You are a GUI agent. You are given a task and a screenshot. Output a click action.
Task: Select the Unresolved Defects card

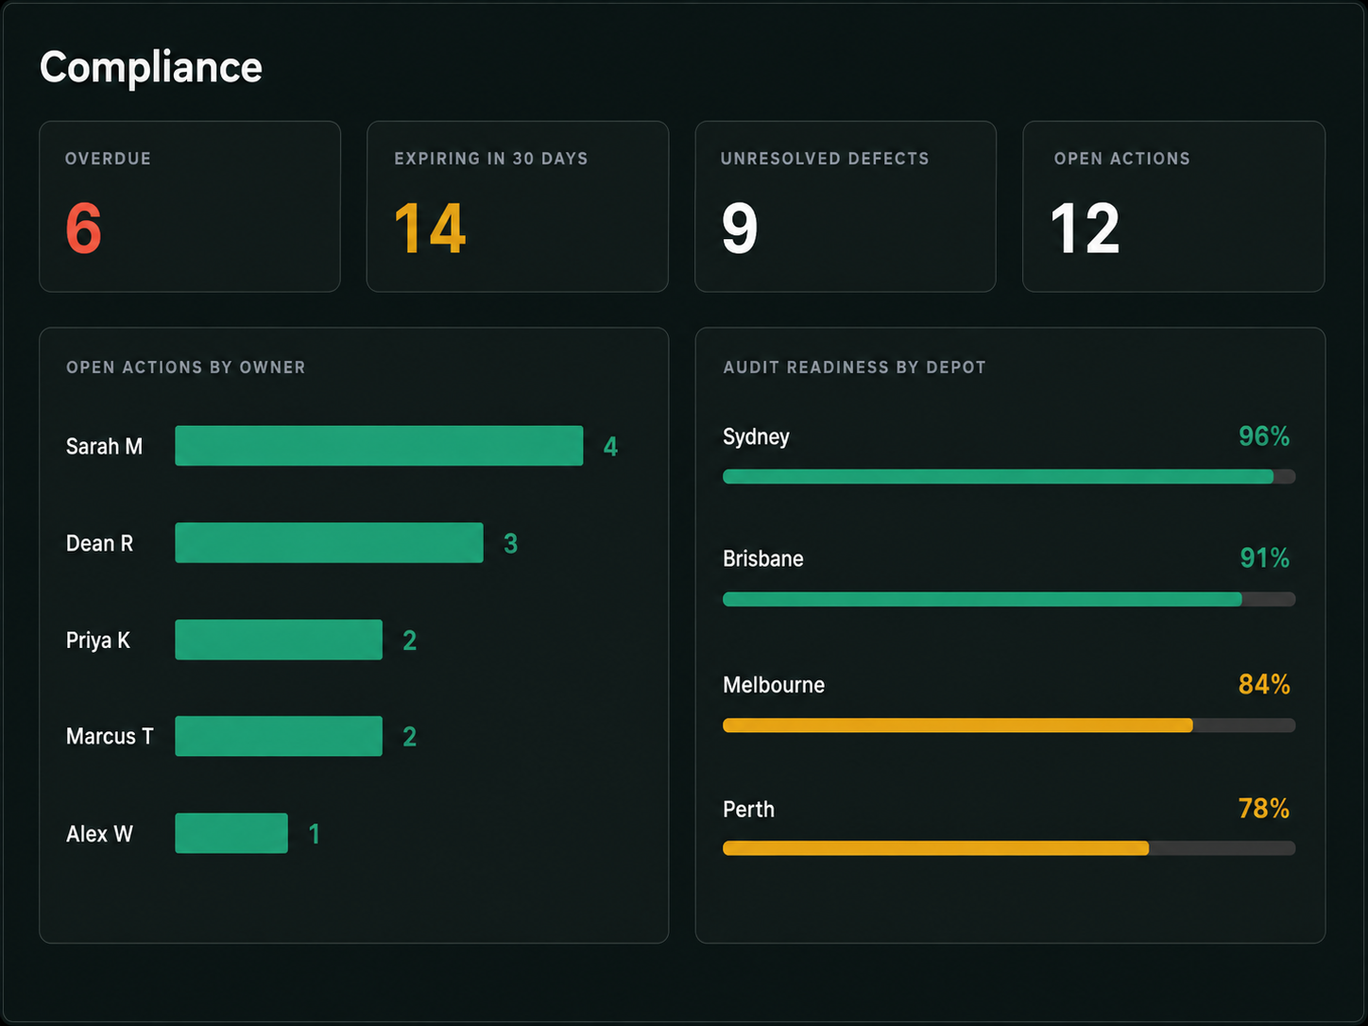(x=846, y=206)
